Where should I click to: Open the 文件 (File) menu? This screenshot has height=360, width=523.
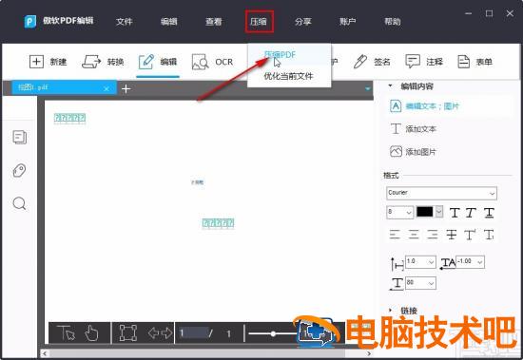click(x=124, y=22)
